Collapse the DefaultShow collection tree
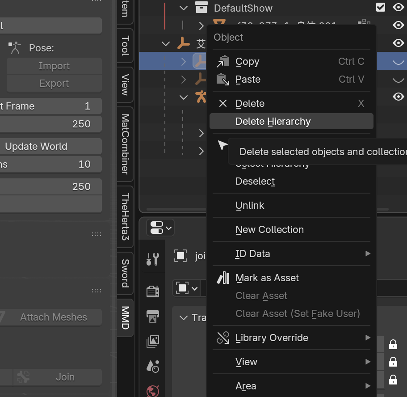This screenshot has width=407, height=397. [183, 8]
